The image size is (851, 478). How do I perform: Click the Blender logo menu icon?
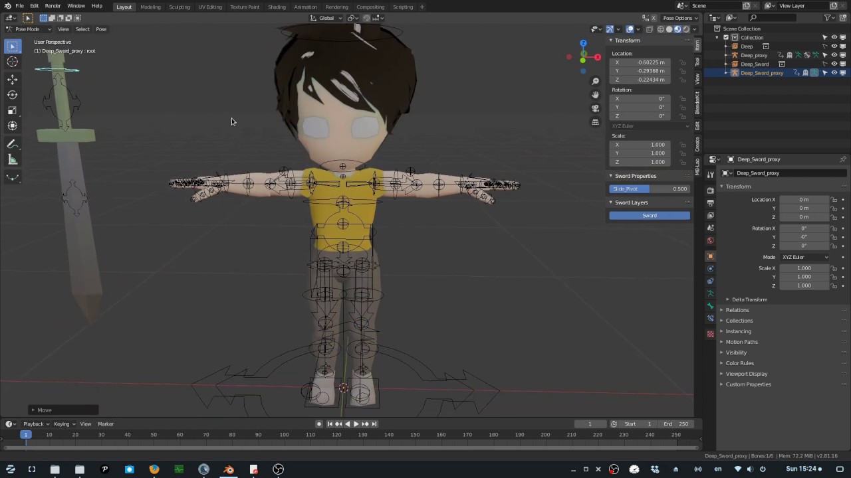(x=7, y=6)
